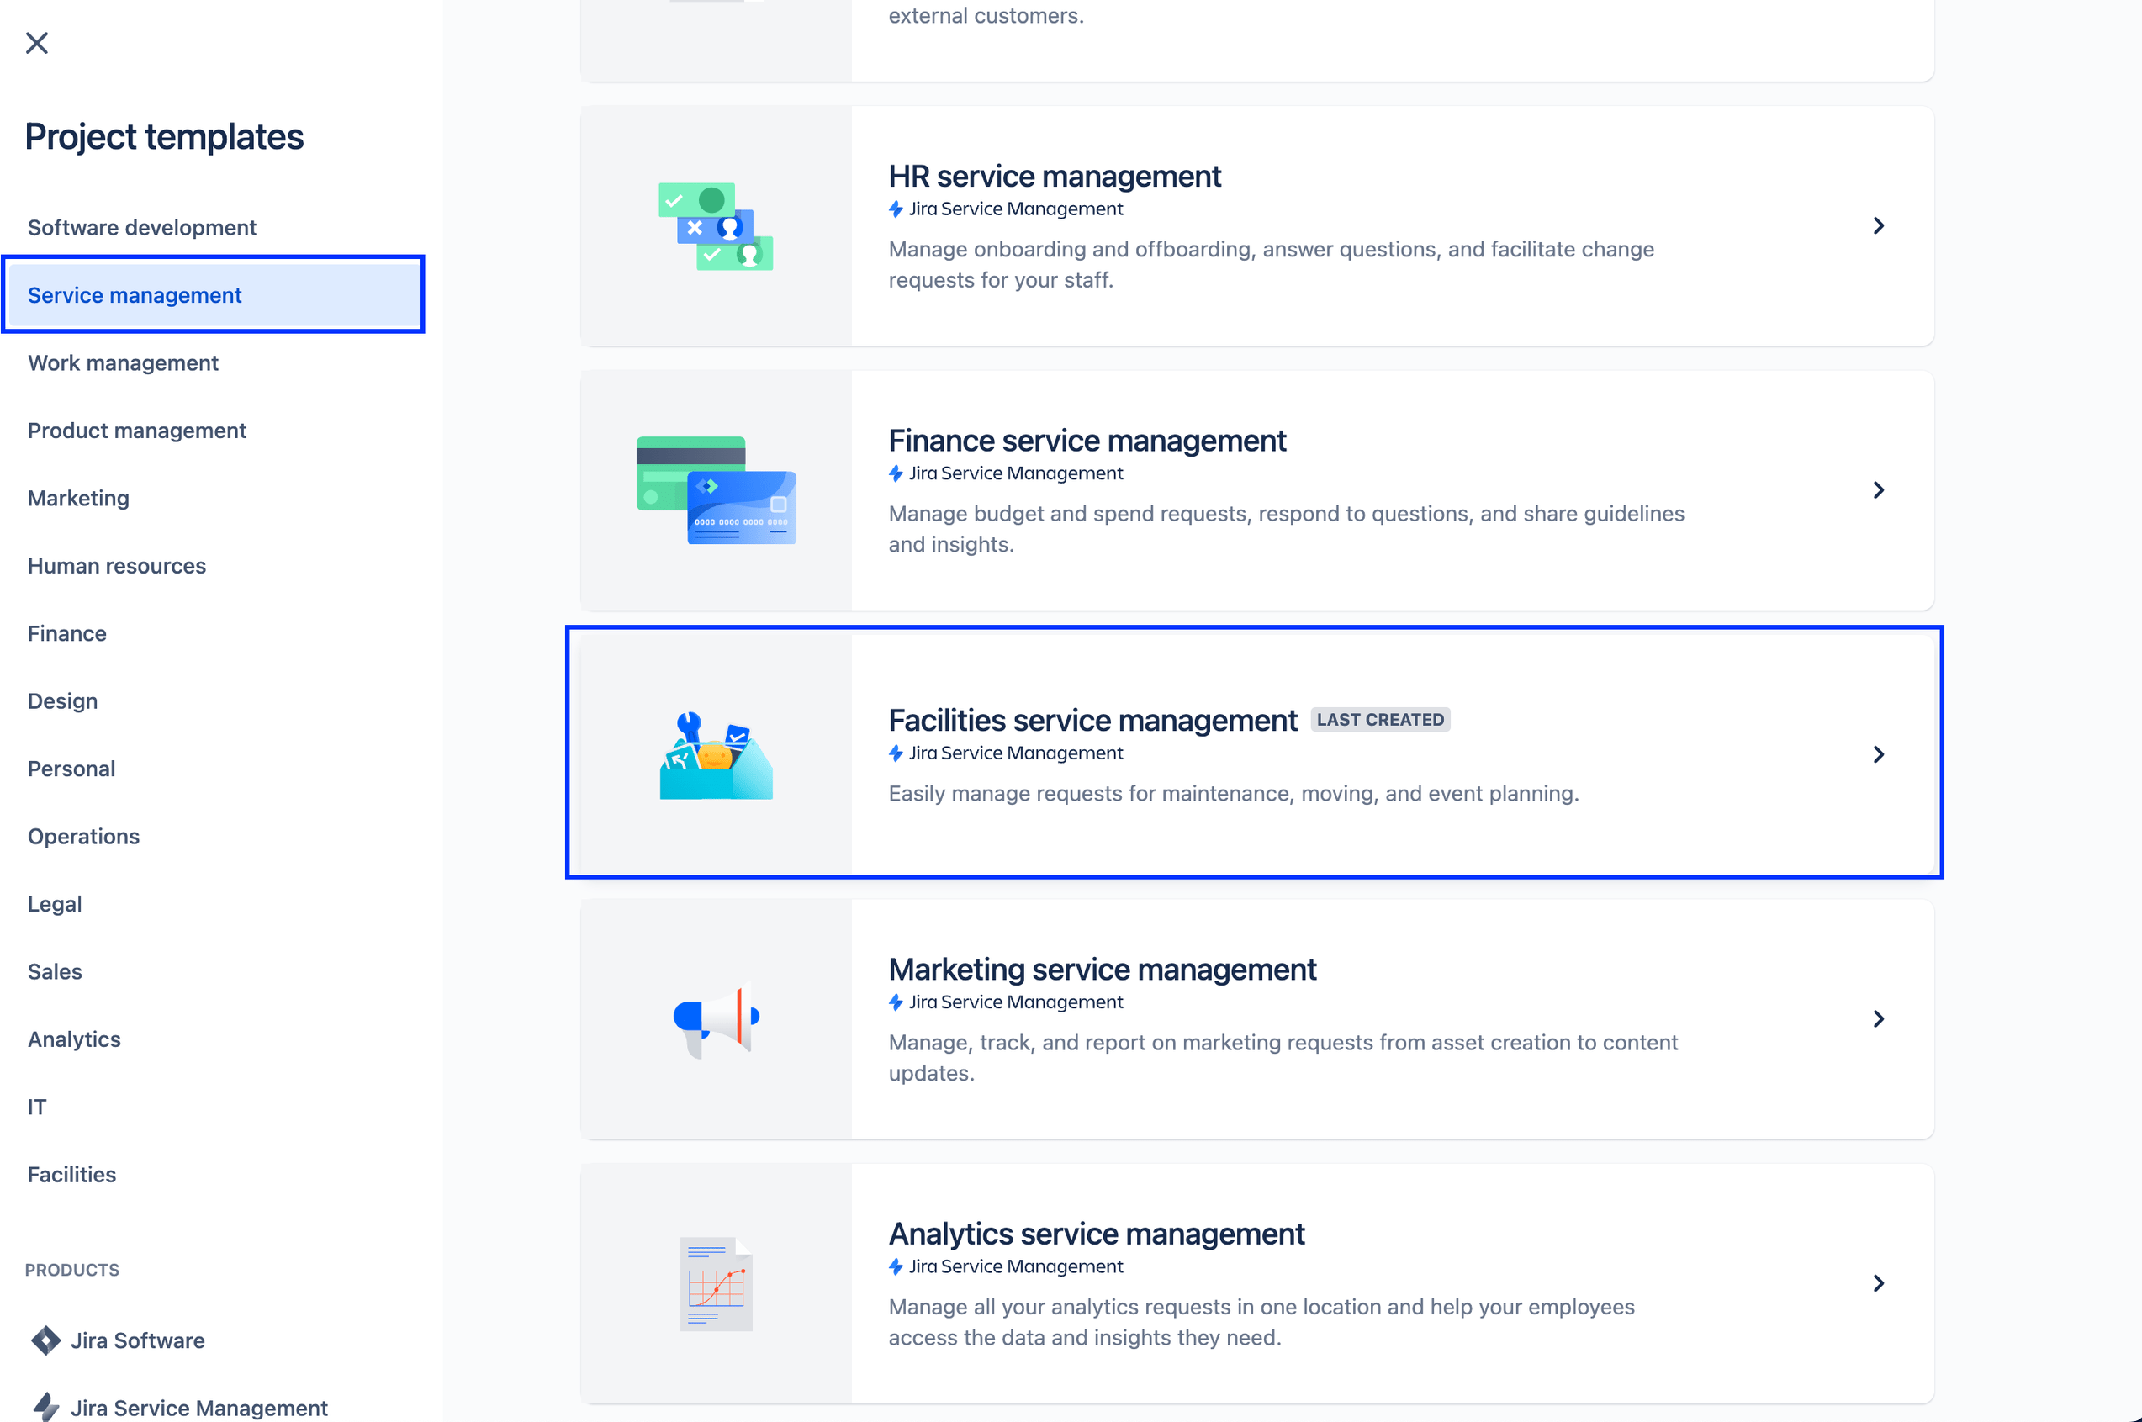Navigate to Work management templates
The width and height of the screenshot is (2142, 1422).
coord(124,362)
